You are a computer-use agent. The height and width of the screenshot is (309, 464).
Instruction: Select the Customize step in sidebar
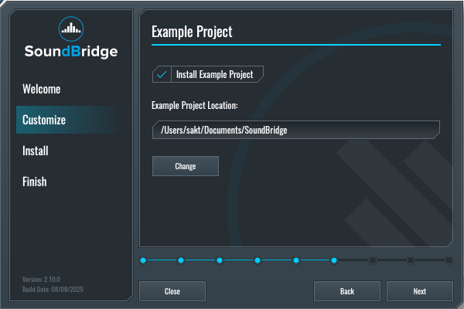point(67,120)
